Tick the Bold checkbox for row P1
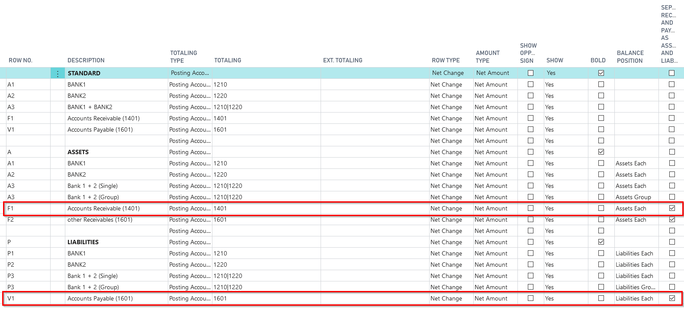684x310 pixels. [601, 253]
